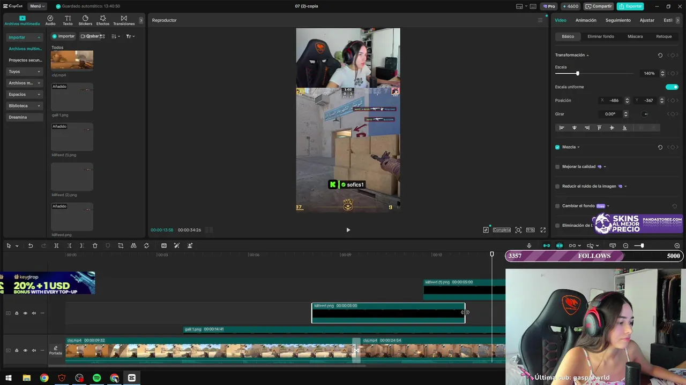Click the align bottom icon
The width and height of the screenshot is (686, 385).
pyautogui.click(x=624, y=128)
